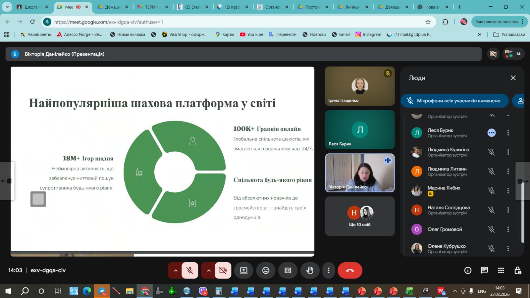Open the chat messages icon
The width and height of the screenshot is (530, 298).
pos(484,271)
